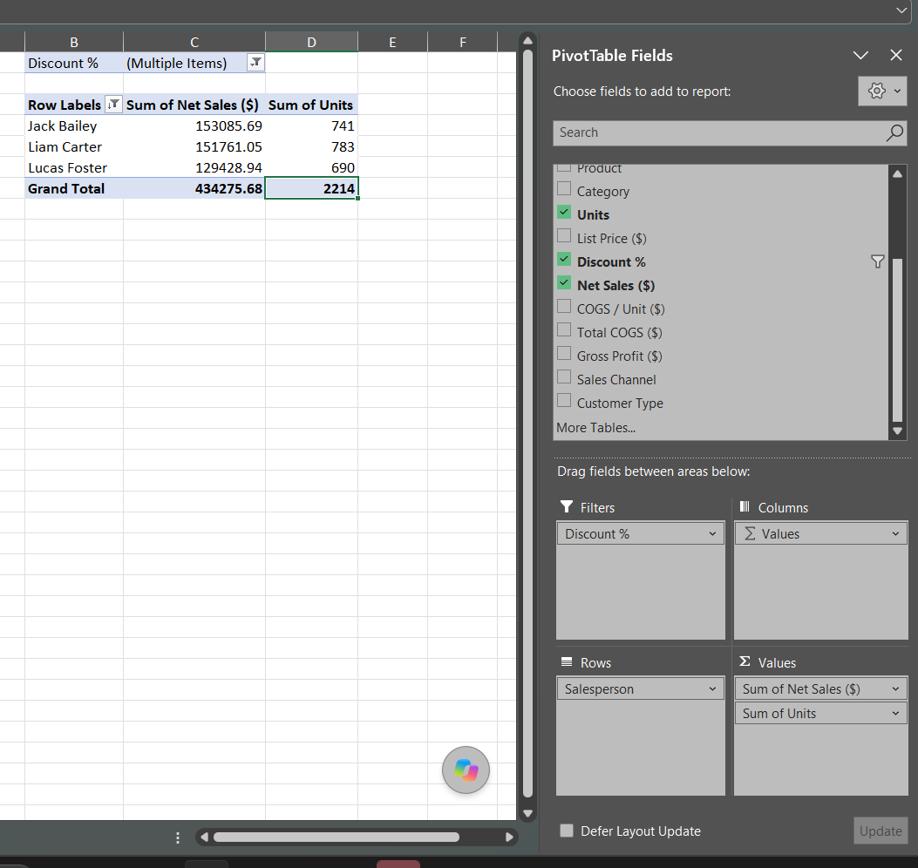Click the worksheet scroll left arrow
The height and width of the screenshot is (868, 918).
tap(204, 837)
